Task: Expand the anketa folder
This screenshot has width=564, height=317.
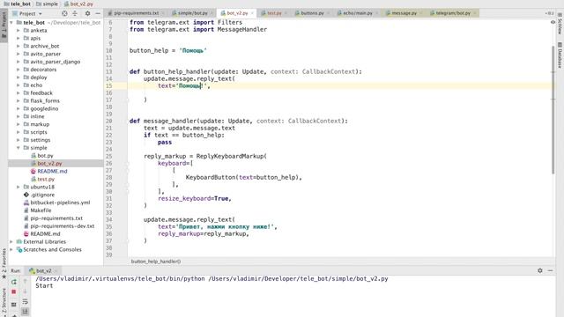Action: [19, 31]
